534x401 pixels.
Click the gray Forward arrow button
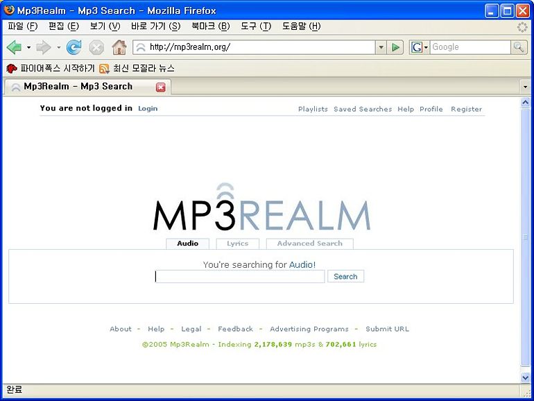click(x=43, y=47)
